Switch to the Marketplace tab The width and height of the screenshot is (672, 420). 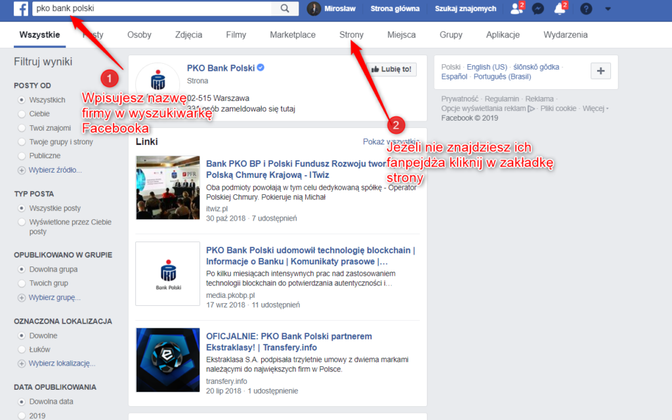(x=293, y=35)
